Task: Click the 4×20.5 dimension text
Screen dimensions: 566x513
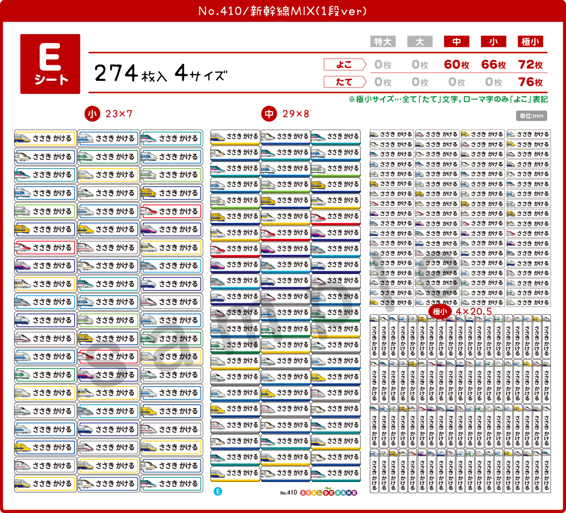Action: point(474,311)
